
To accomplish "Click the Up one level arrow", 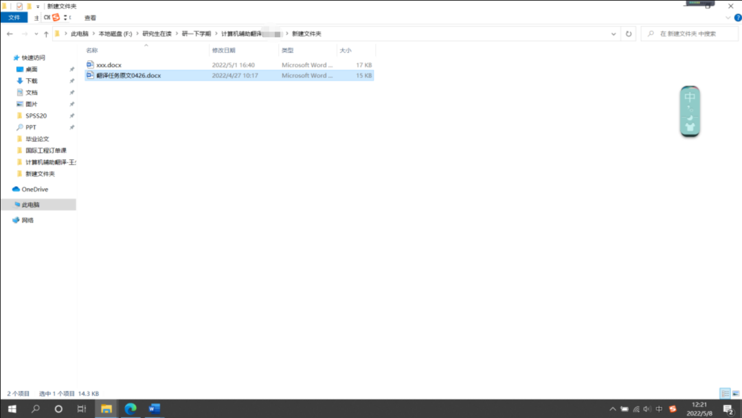I will (x=46, y=34).
